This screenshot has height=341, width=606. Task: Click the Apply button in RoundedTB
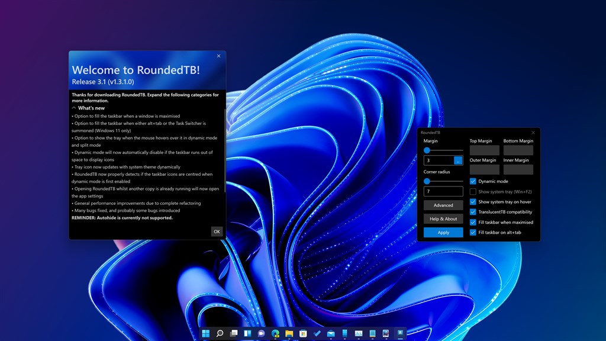pos(443,233)
